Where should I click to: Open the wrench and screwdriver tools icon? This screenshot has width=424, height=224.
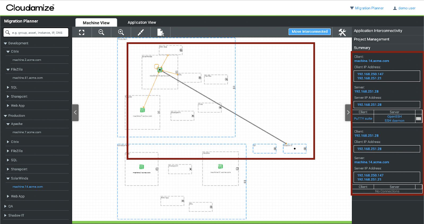pos(342,32)
